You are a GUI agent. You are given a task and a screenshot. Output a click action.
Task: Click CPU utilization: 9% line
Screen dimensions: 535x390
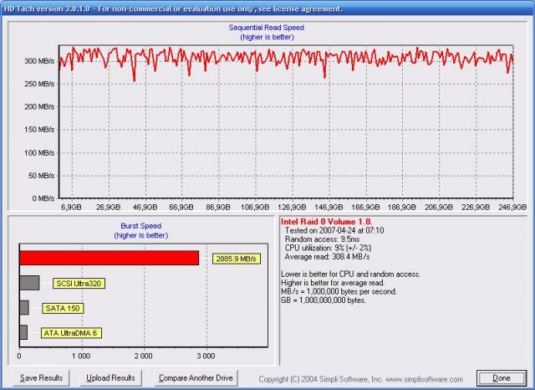[x=329, y=248]
